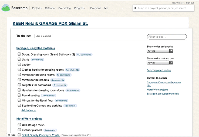Open the due Anytime dropdown
199x137 pixels.
click(160, 63)
